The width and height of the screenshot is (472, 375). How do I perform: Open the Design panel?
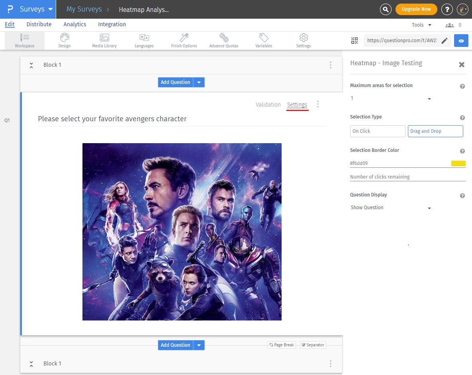pyautogui.click(x=64, y=40)
